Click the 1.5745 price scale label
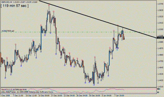The image size is (164, 97). point(160,4)
